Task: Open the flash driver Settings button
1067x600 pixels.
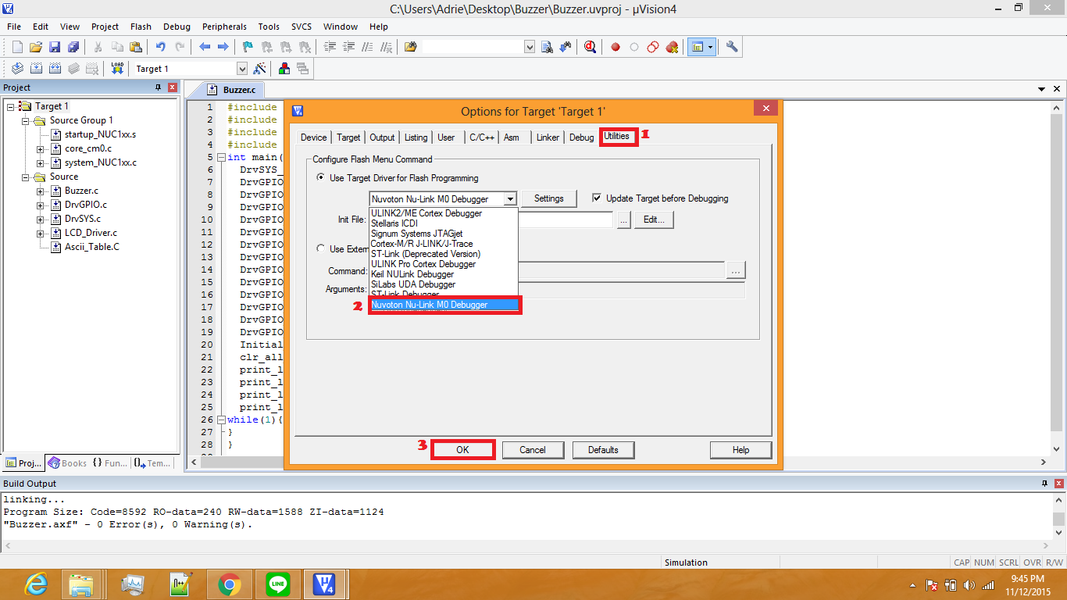Action: click(x=549, y=198)
